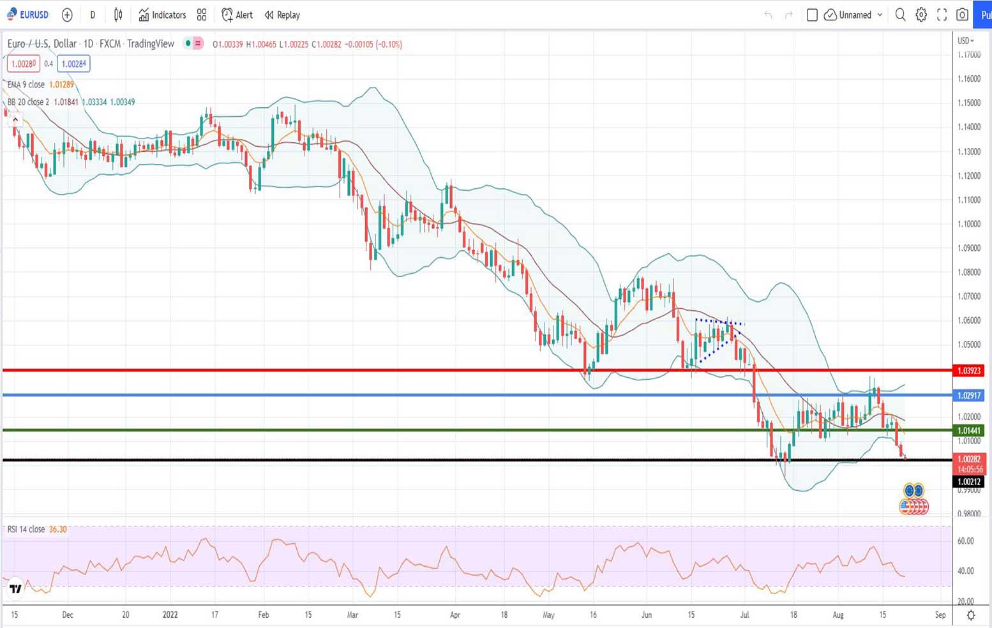The width and height of the screenshot is (992, 628).
Task: Open the Indicators menu
Action: click(x=162, y=15)
